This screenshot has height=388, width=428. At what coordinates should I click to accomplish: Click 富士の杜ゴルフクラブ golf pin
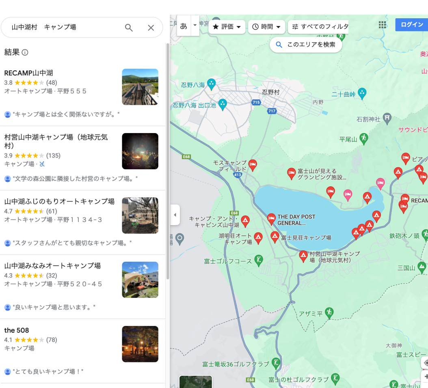pyautogui.click(x=335, y=379)
